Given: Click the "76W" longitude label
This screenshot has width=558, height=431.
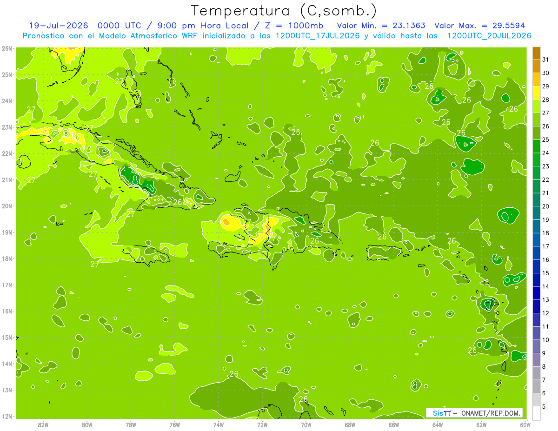Looking at the screenshot, I should (175, 424).
